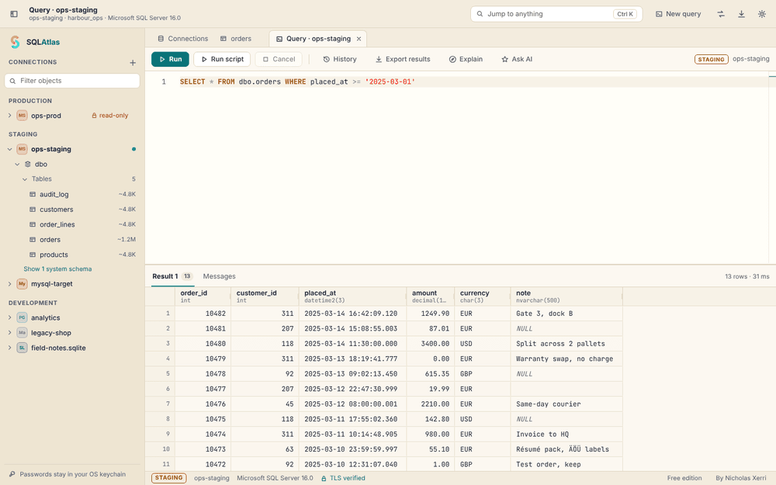Collapse the dbo schema node
Screen dimensions: 776x485
point(17,164)
